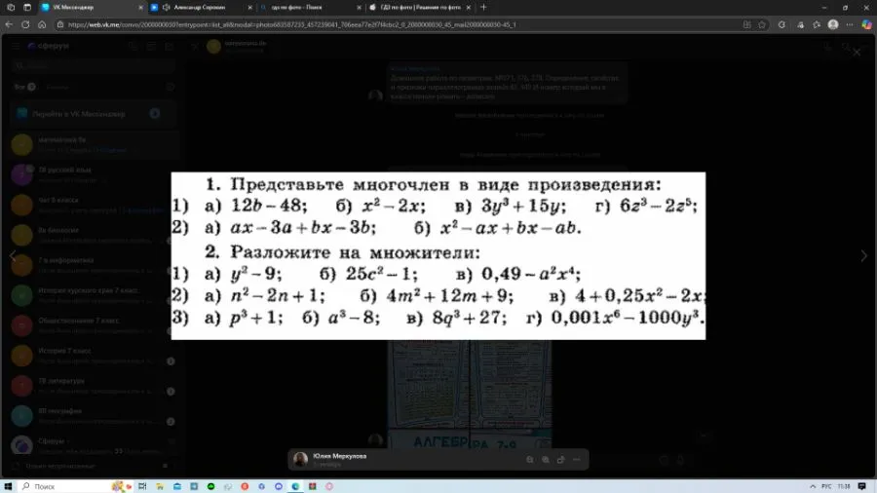Open a new browser tab

pos(483,7)
